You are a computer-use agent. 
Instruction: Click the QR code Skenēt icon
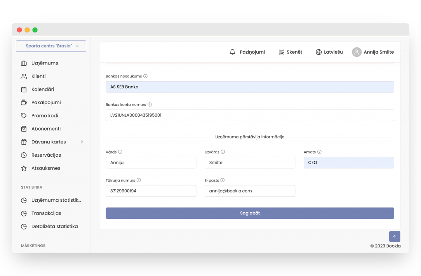(x=281, y=52)
